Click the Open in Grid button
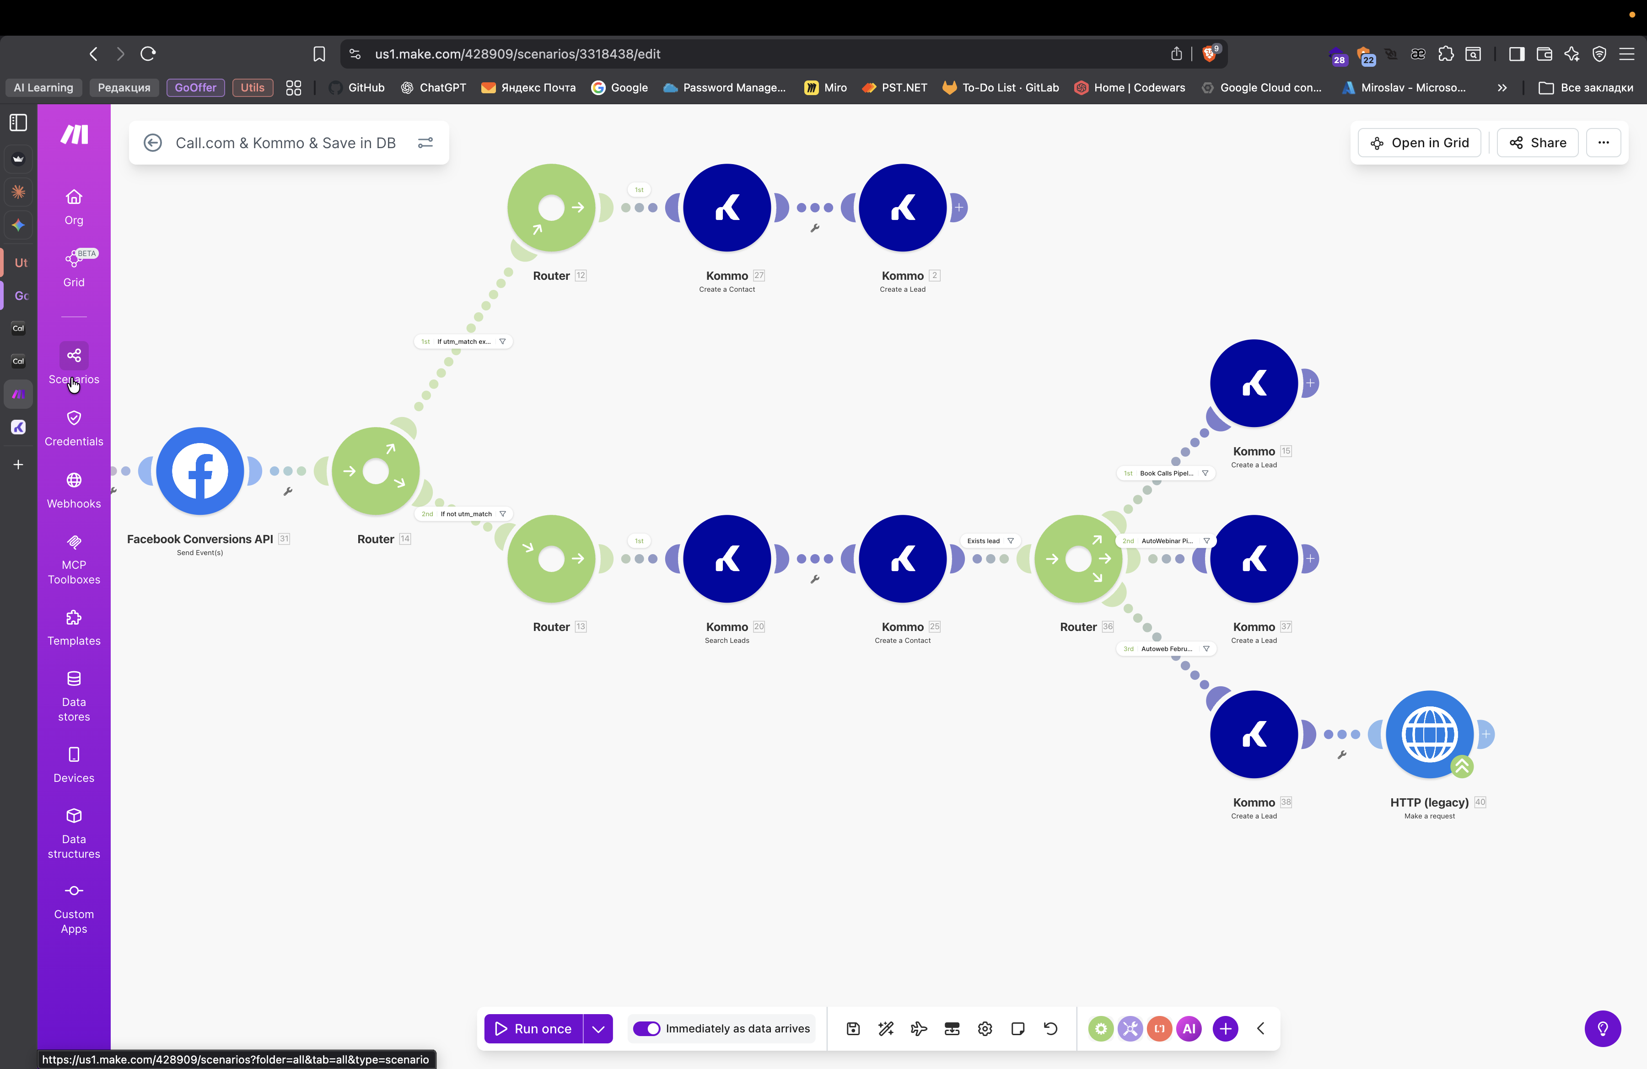Viewport: 1647px width, 1069px height. click(x=1419, y=143)
